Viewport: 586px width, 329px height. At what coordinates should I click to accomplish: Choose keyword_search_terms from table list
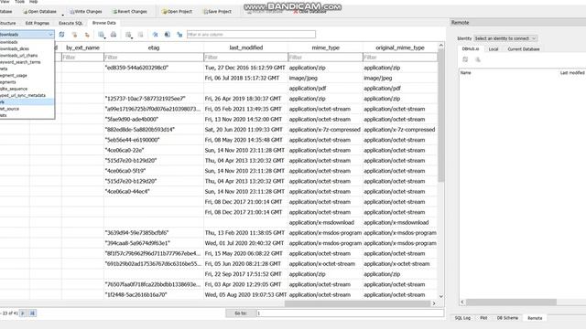(27, 62)
